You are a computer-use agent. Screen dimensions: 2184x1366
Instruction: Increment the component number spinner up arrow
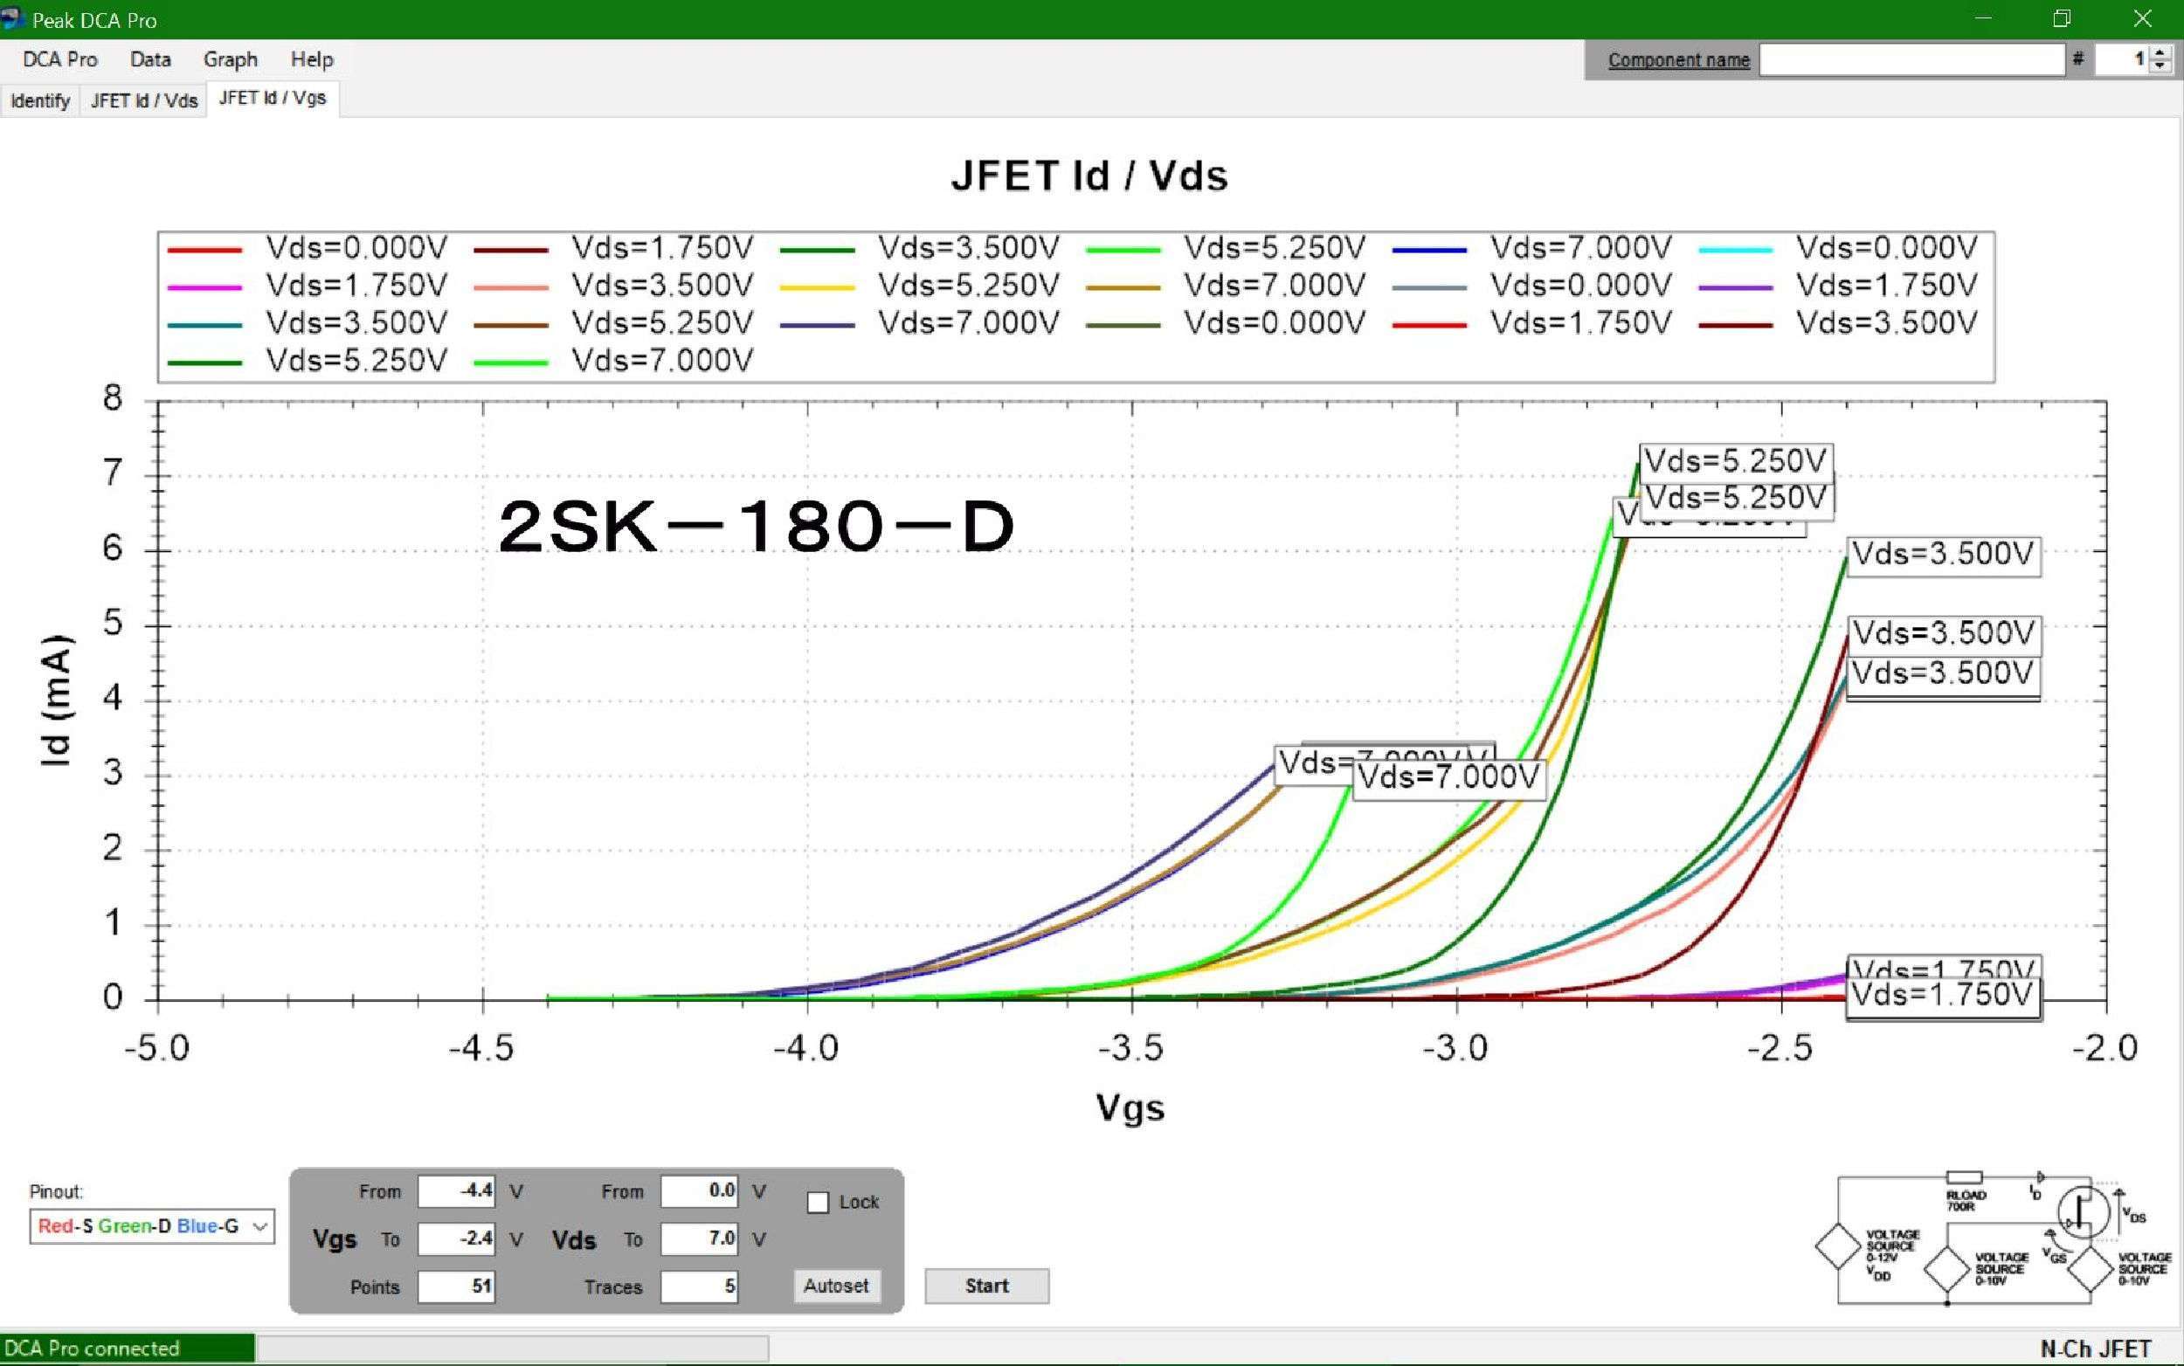pos(2160,53)
